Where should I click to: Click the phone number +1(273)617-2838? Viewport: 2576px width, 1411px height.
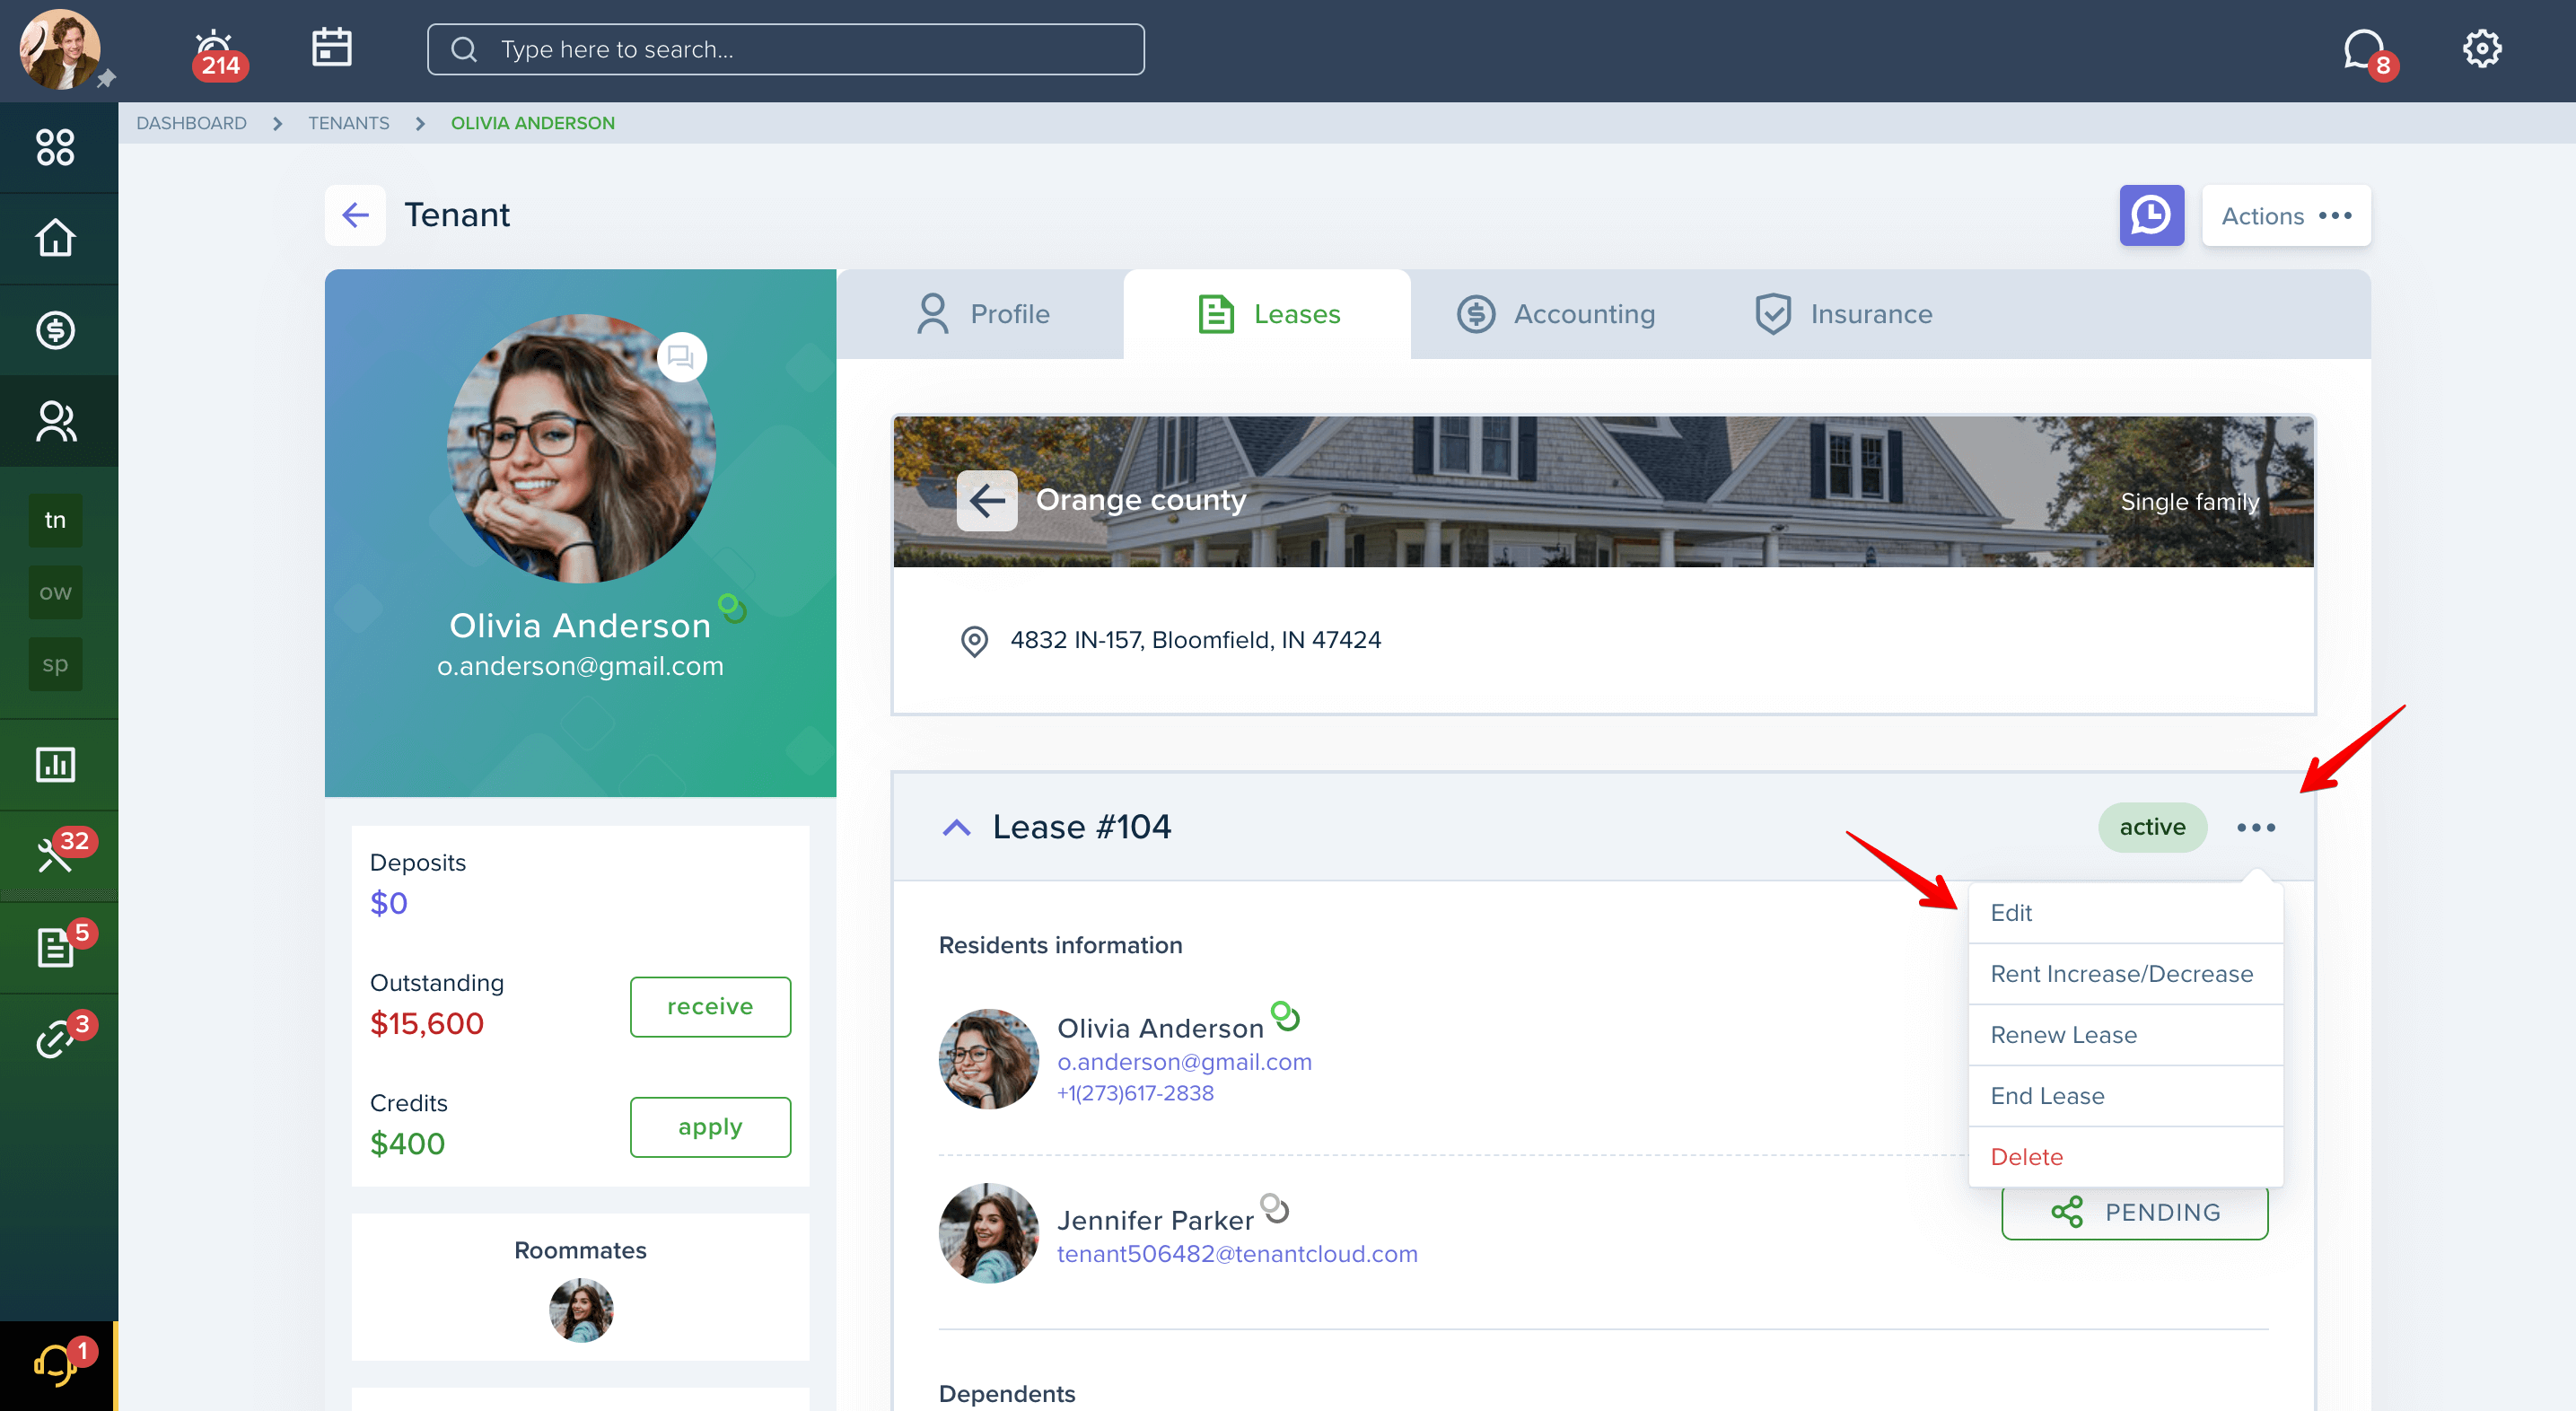pyautogui.click(x=1135, y=1093)
